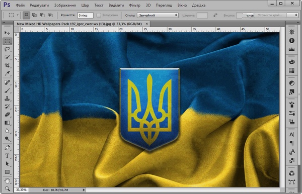The image size is (302, 194).
Task: Open the Текст menu
Action: pyautogui.click(x=99, y=6)
